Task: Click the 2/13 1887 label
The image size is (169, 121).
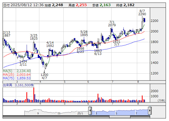Action: [x=6, y=34]
